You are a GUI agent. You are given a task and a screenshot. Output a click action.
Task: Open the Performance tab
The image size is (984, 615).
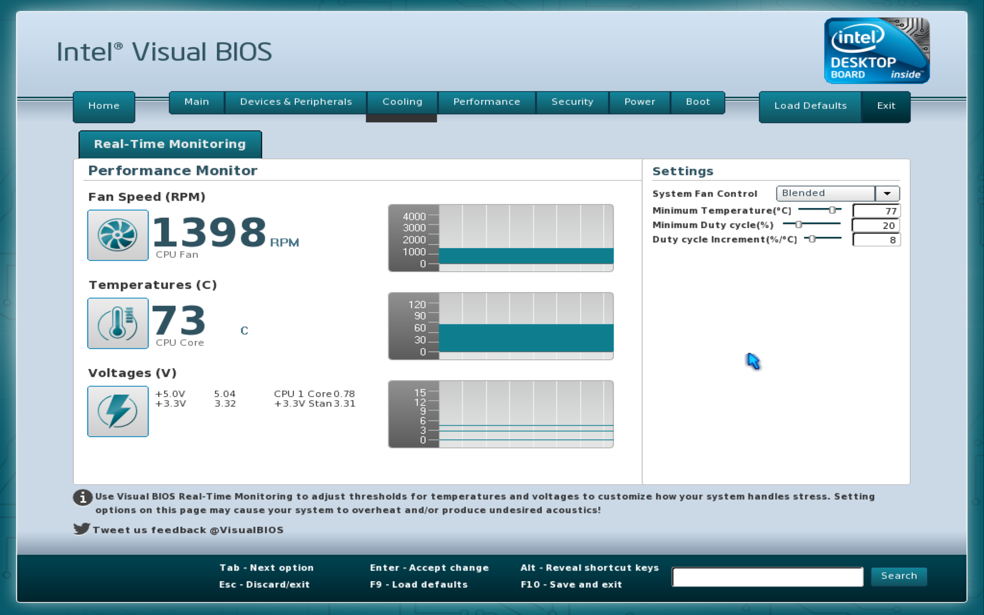(486, 102)
